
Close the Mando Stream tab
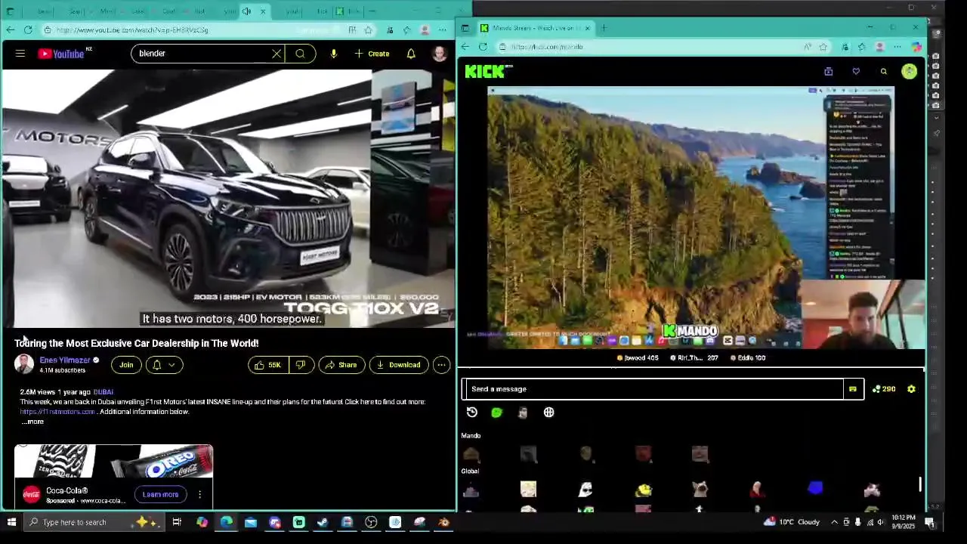(587, 28)
